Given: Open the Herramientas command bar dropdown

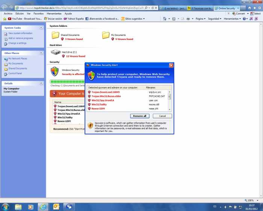Looking at the screenshot, I should 232,19.
